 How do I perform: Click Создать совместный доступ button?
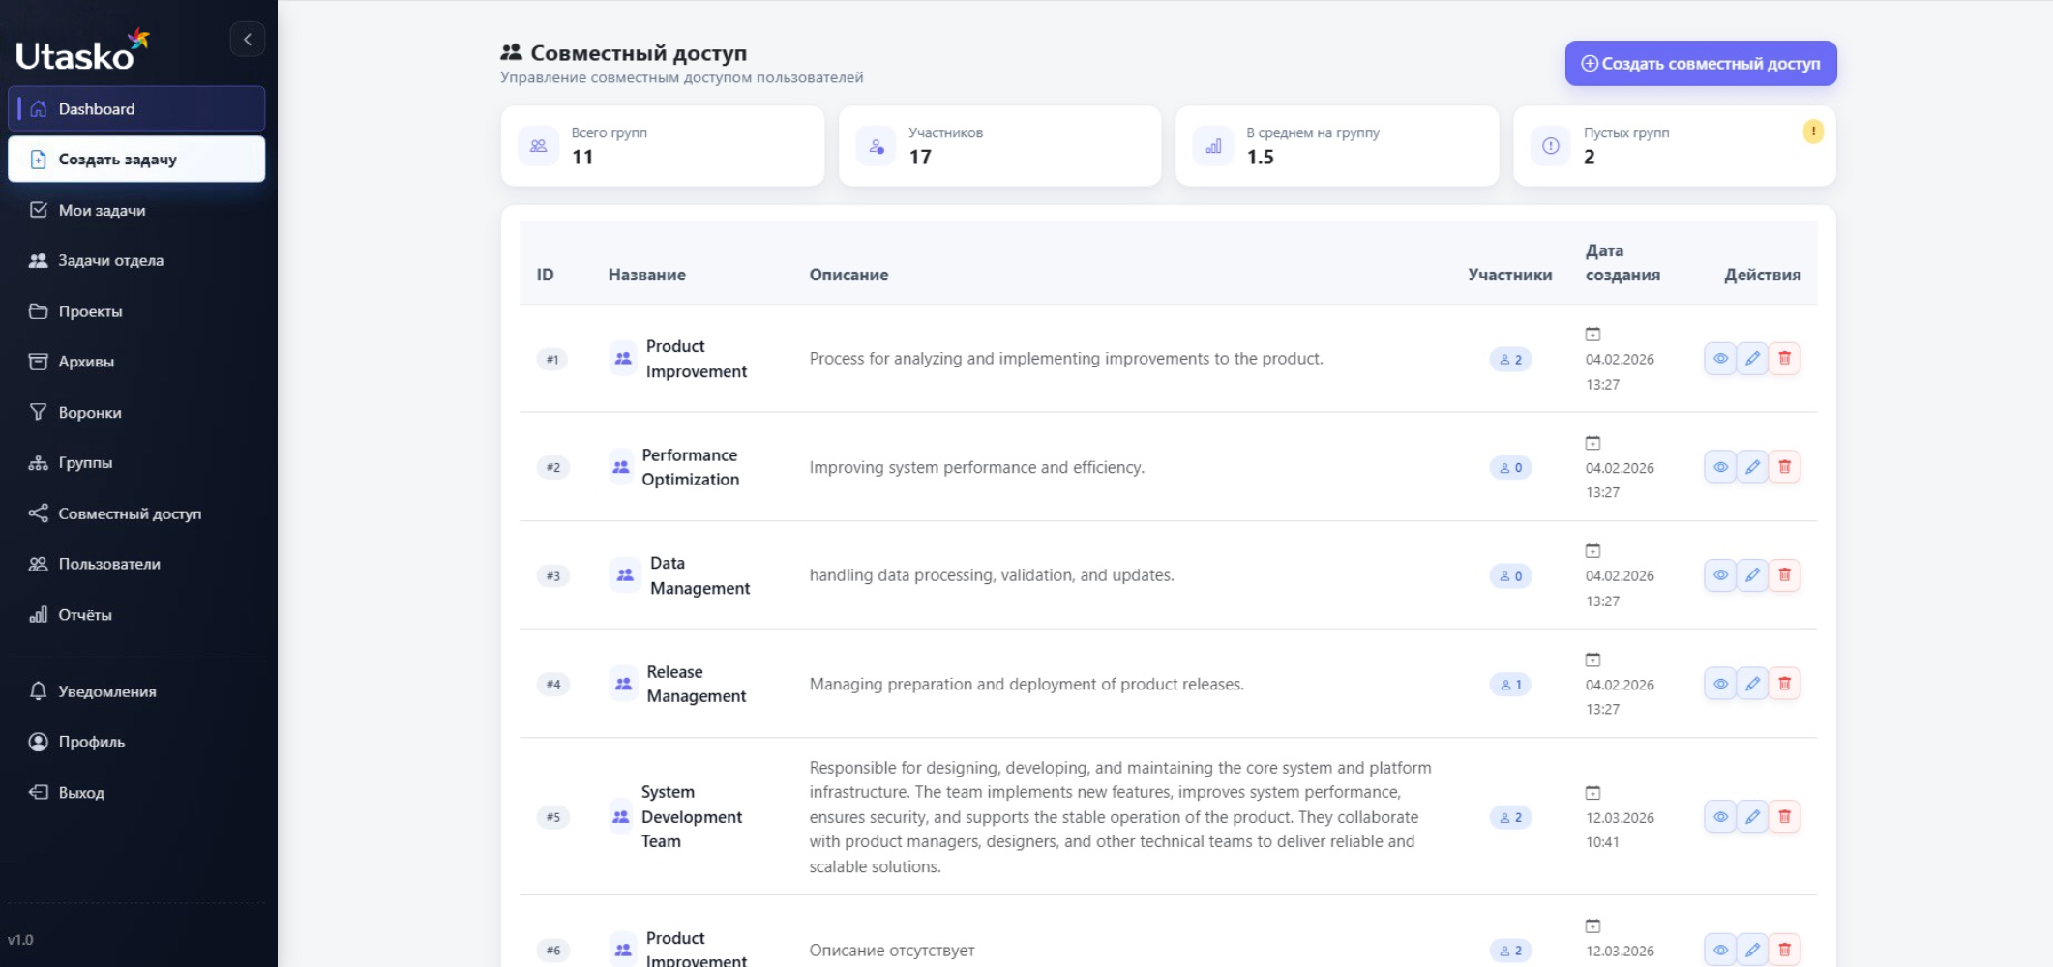1700,63
